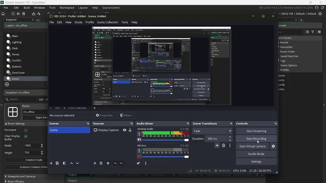Click Inspector search field
The height and width of the screenshot is (183, 326).
22,99
